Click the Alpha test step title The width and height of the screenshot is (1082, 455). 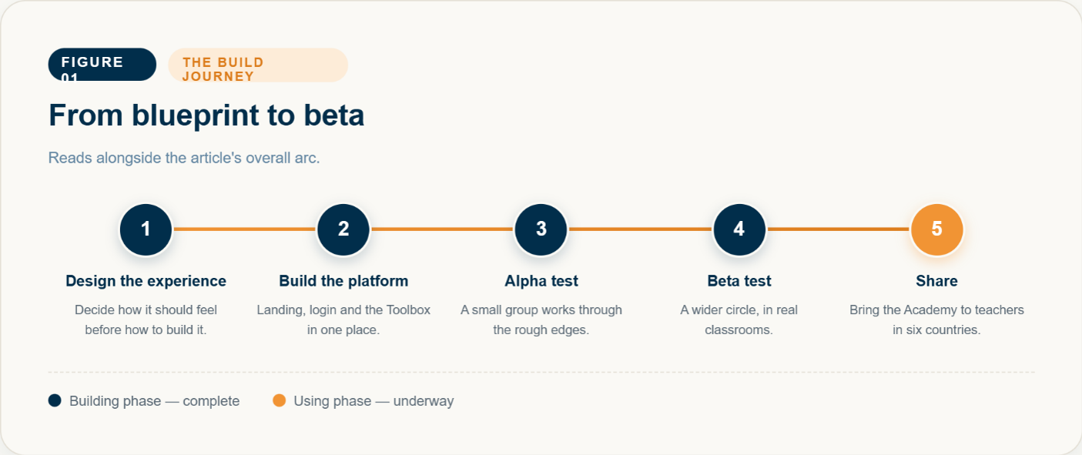(541, 281)
